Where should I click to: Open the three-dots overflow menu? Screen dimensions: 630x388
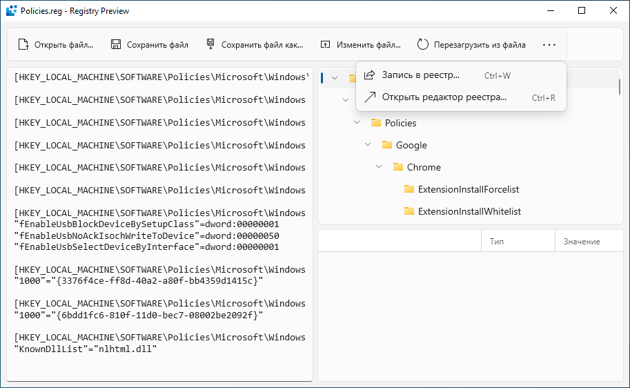549,45
